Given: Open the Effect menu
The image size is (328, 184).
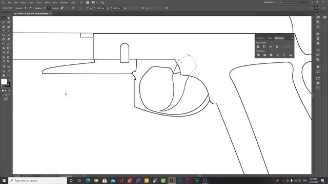Looking at the screenshot, I should (48, 3).
